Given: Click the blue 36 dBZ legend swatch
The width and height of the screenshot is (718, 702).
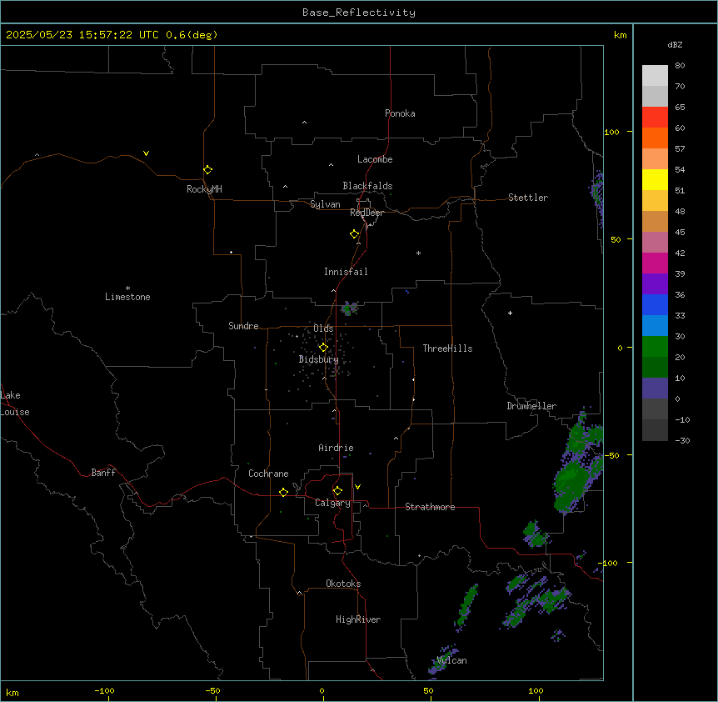Looking at the screenshot, I should point(655,304).
